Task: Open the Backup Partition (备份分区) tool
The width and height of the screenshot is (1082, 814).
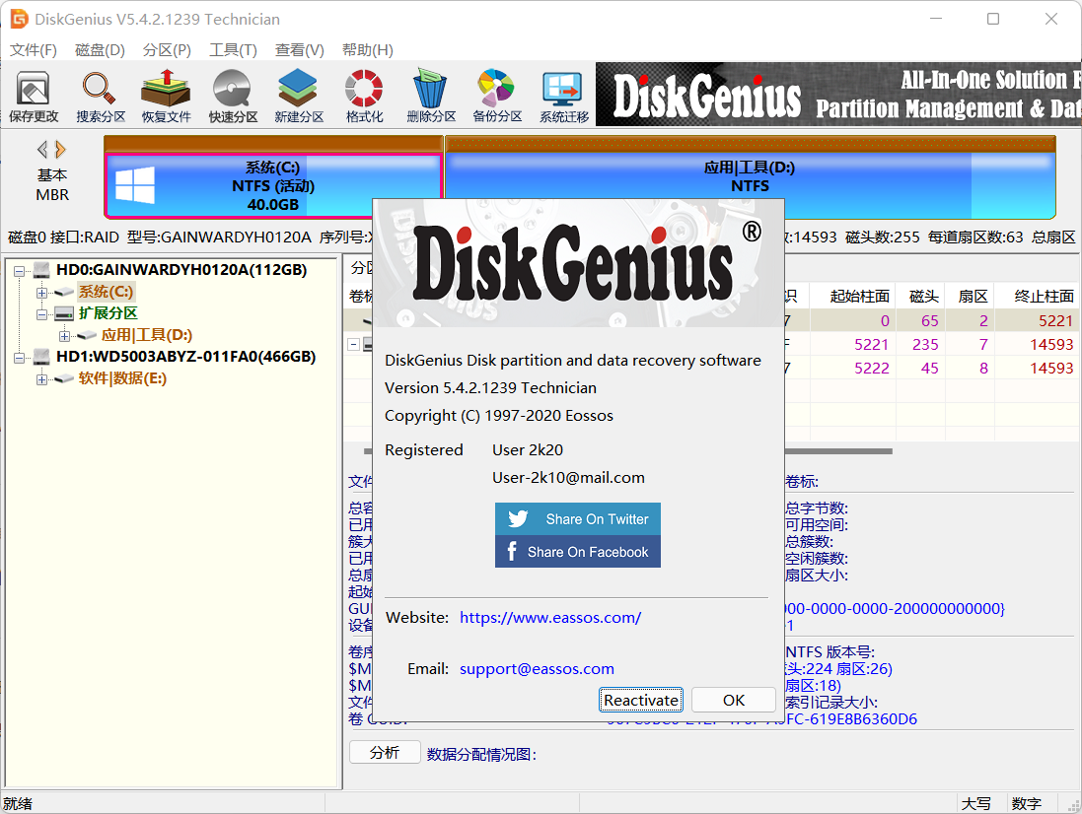Action: (x=497, y=97)
